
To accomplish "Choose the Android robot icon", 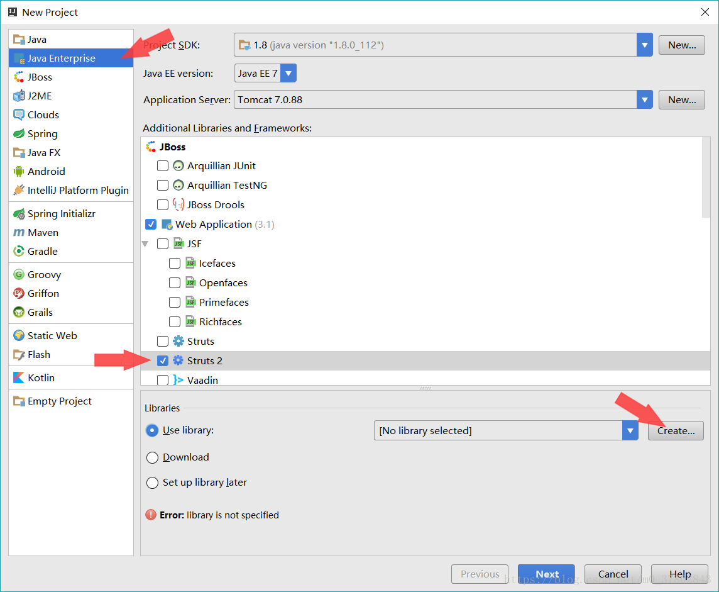I will (x=19, y=171).
